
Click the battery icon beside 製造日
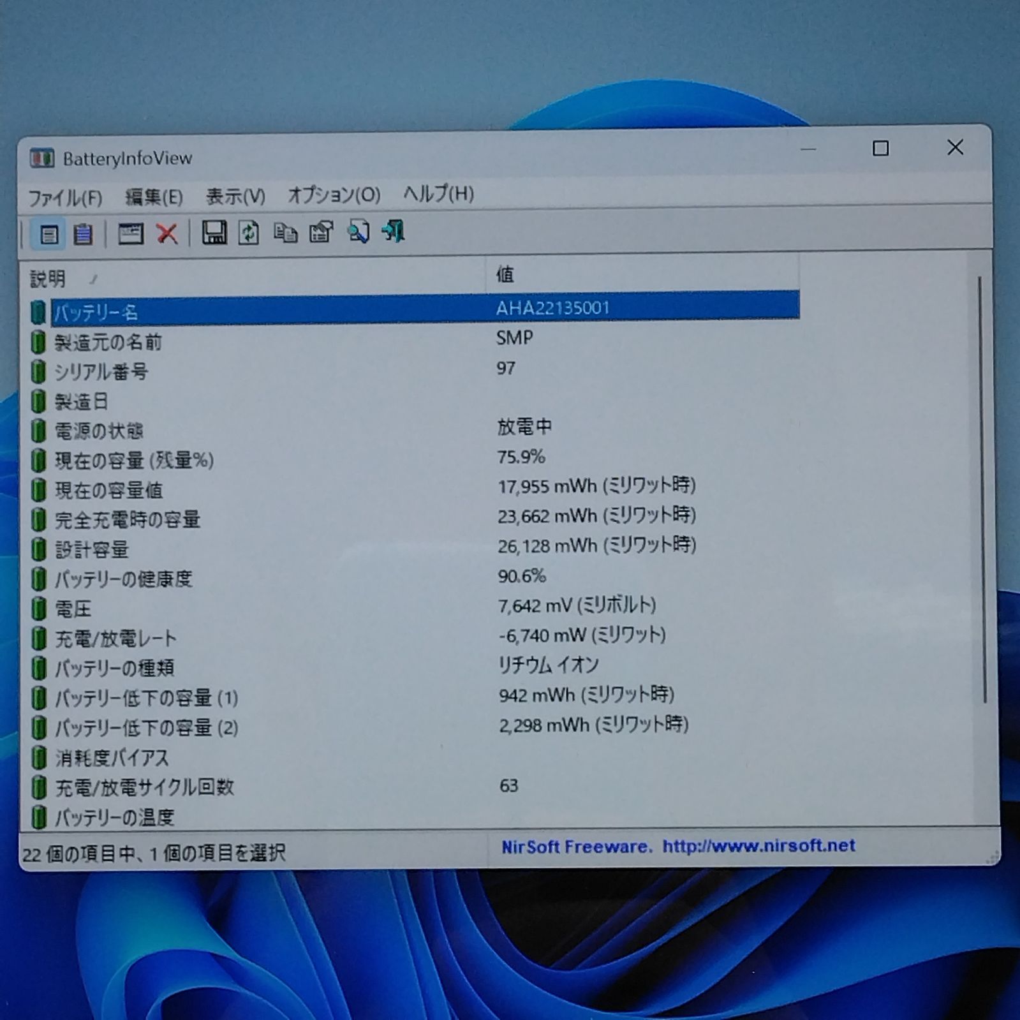tap(39, 402)
